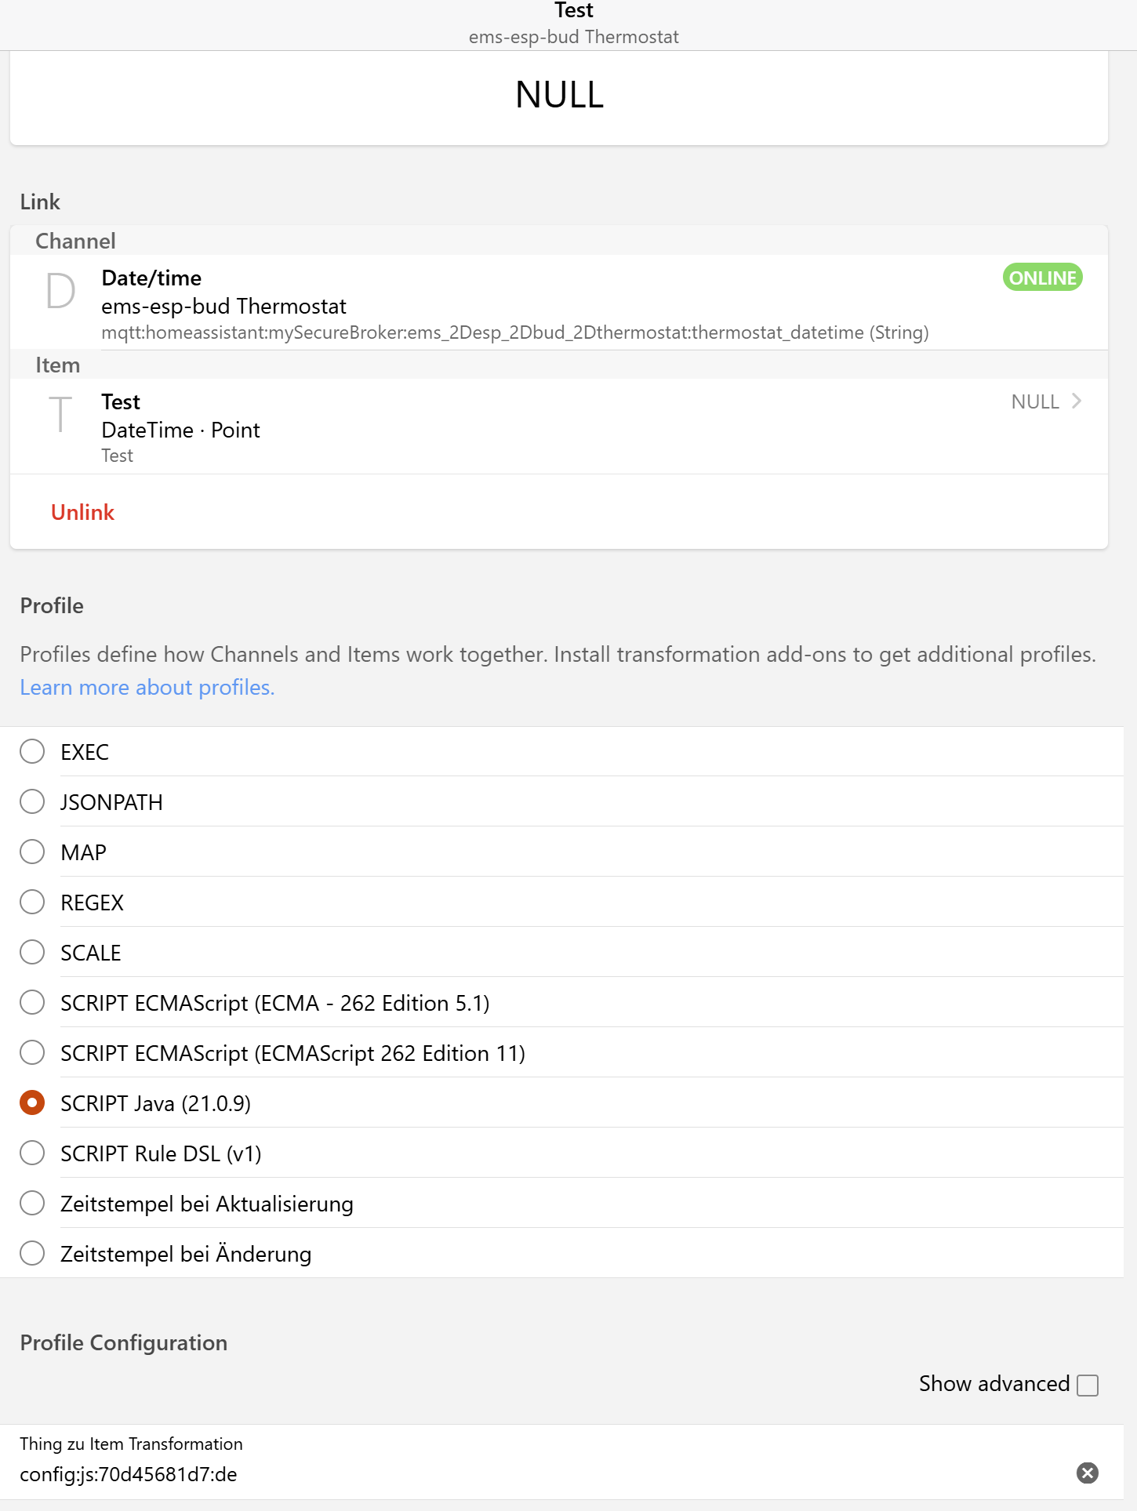Screen dimensions: 1137x1511
Task: Select the REGEX profile radio button
Action: point(32,902)
